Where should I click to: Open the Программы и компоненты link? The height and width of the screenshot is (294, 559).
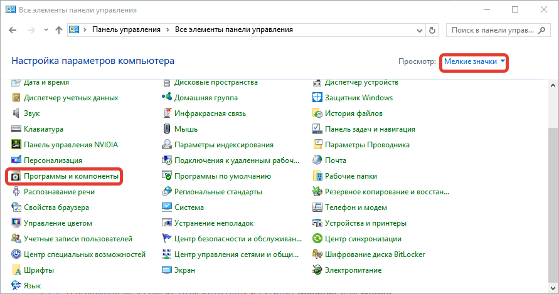click(x=71, y=177)
